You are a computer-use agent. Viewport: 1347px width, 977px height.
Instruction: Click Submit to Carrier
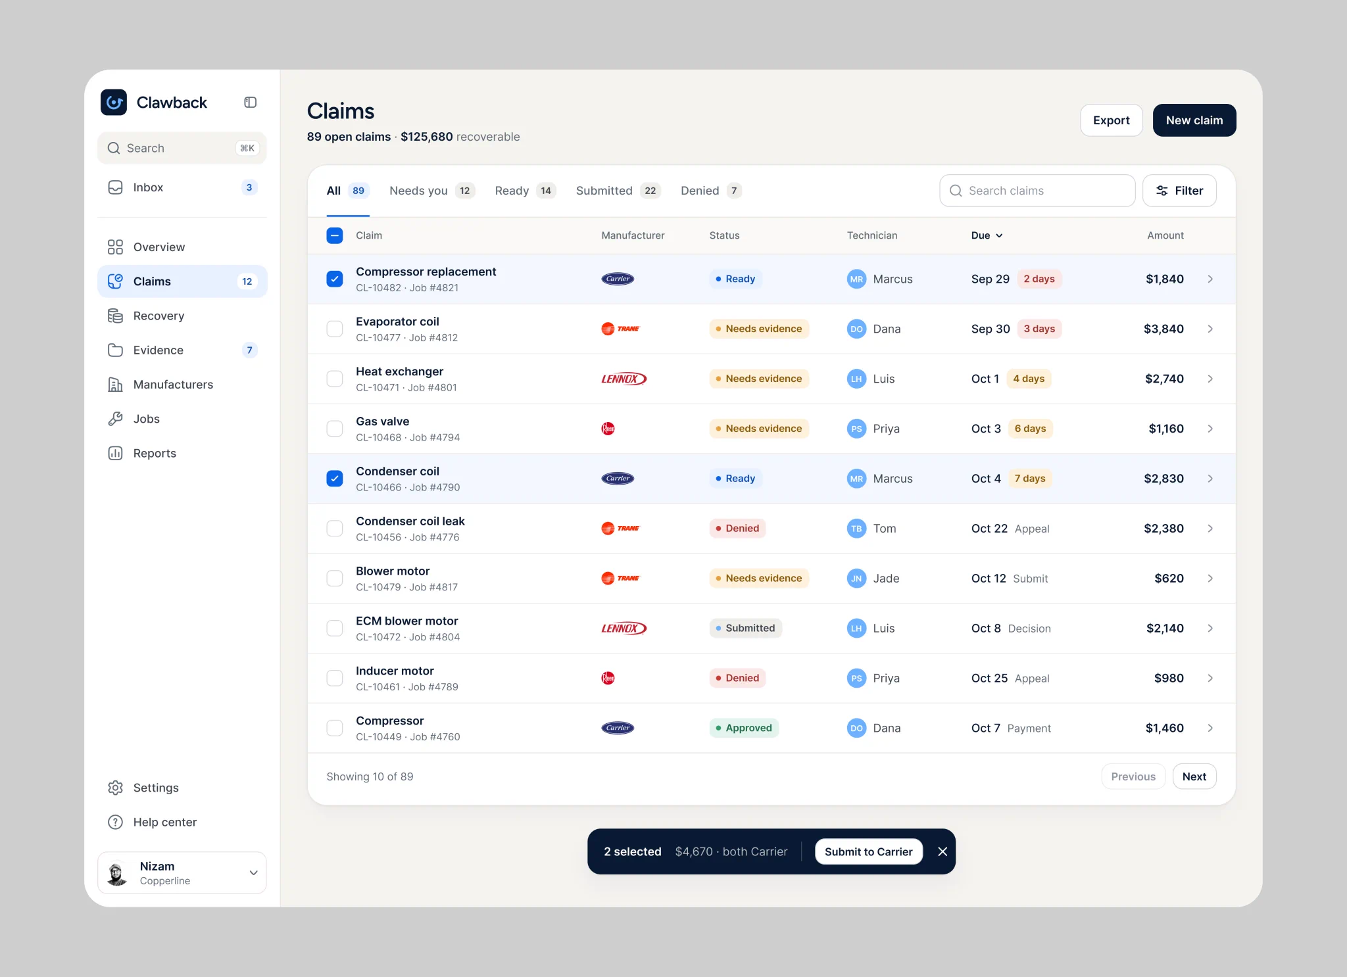point(869,851)
